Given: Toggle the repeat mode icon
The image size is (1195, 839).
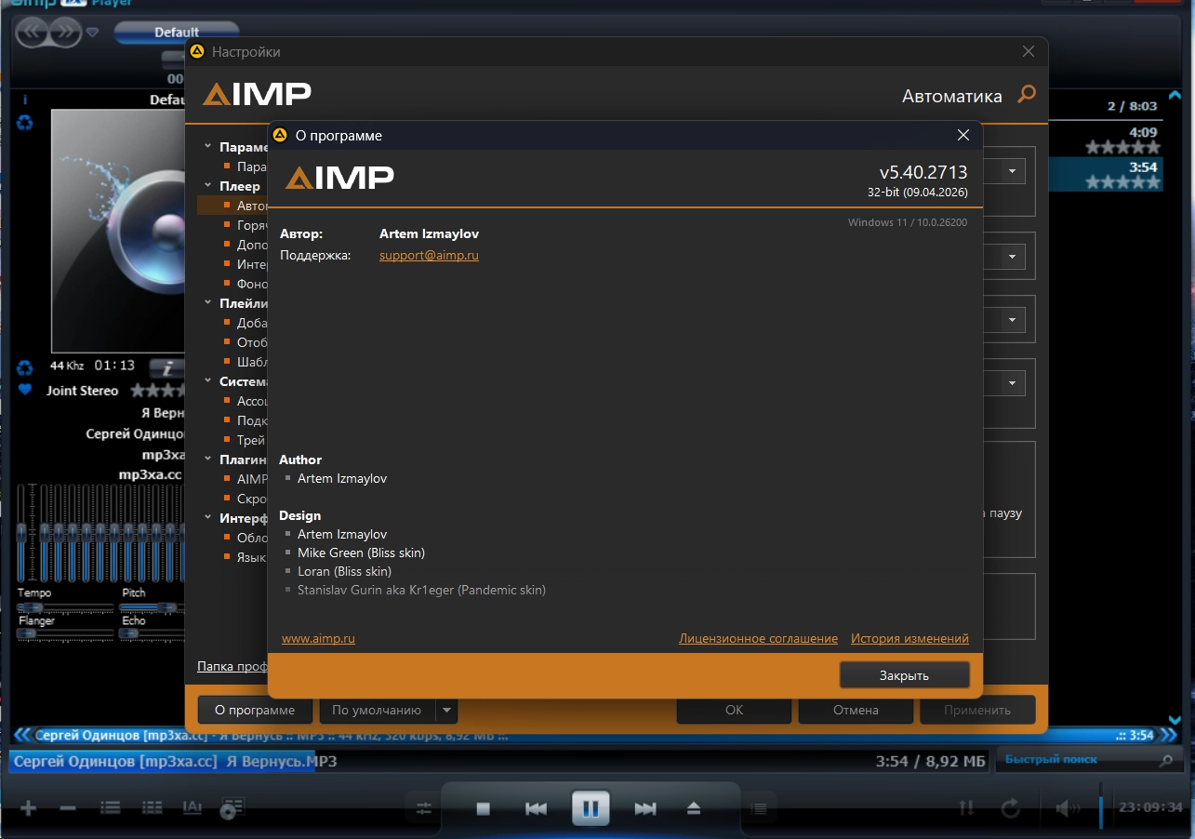Looking at the screenshot, I should click(1011, 808).
